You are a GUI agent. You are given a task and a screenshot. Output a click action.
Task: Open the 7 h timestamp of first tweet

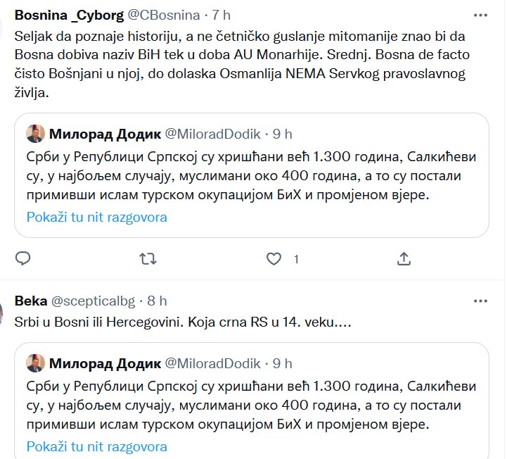click(x=222, y=15)
